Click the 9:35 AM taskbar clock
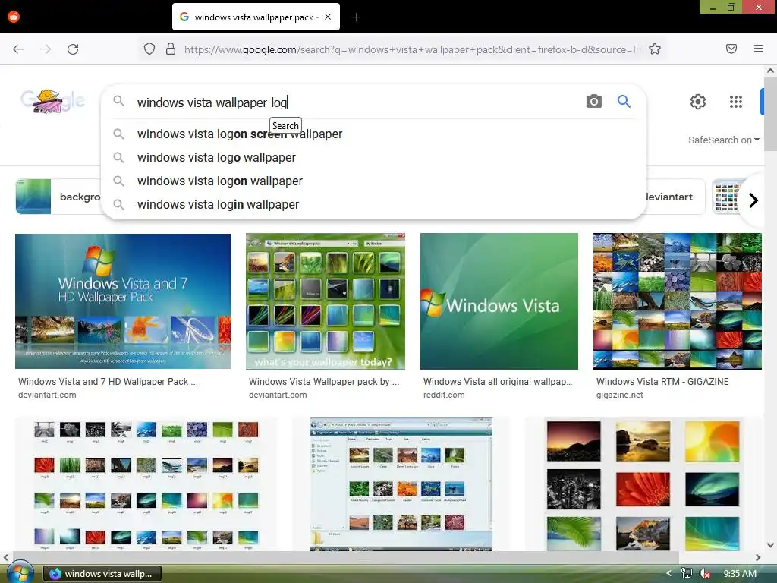The image size is (777, 583). coord(739,574)
